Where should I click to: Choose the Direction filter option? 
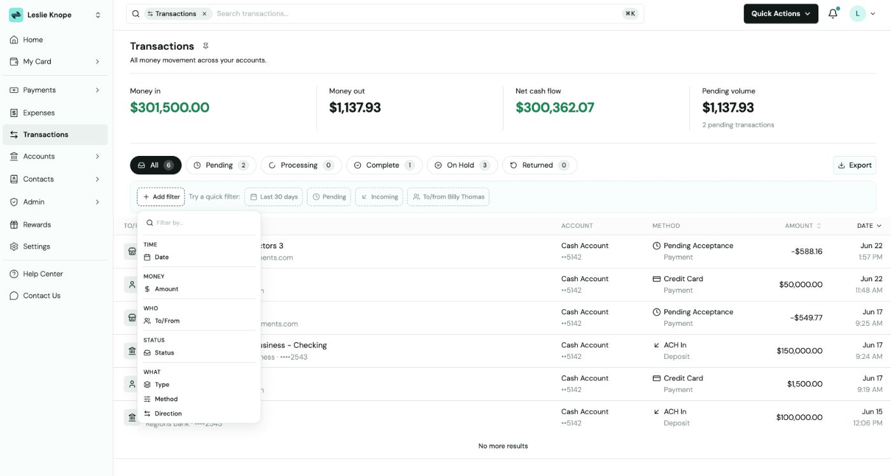199,414
